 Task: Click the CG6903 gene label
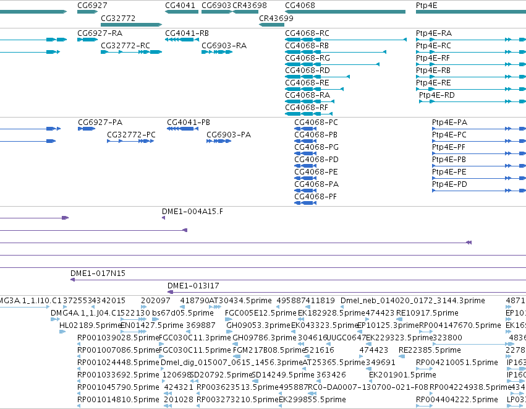tap(216, 6)
